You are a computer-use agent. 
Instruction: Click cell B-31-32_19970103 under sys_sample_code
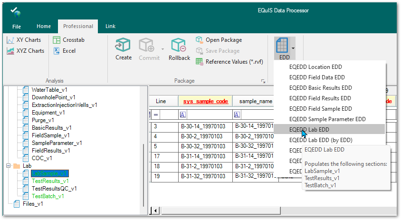(205, 176)
